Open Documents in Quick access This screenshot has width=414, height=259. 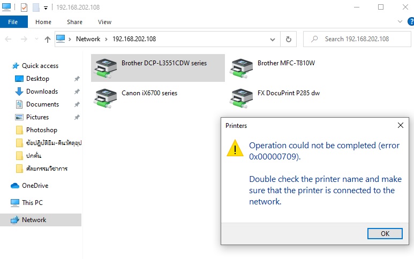pyautogui.click(x=42, y=104)
